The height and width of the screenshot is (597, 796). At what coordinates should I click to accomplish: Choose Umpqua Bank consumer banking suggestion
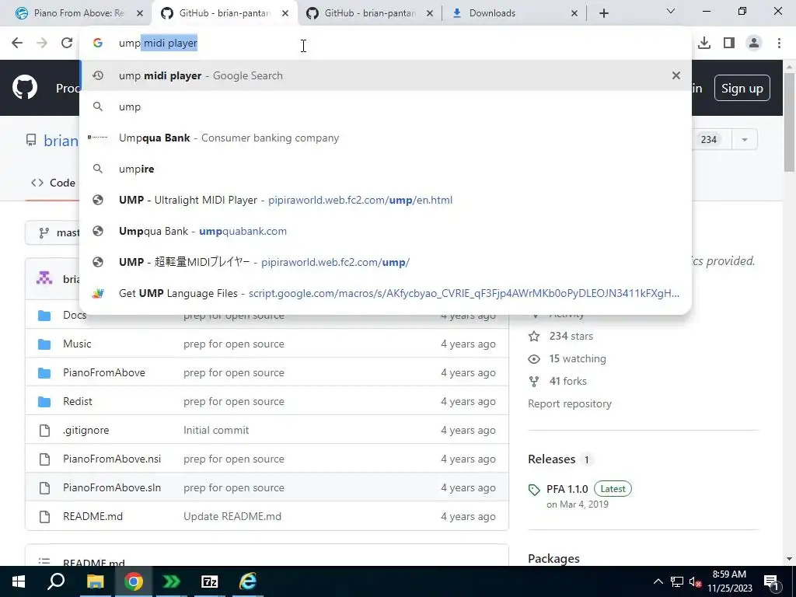(386, 138)
